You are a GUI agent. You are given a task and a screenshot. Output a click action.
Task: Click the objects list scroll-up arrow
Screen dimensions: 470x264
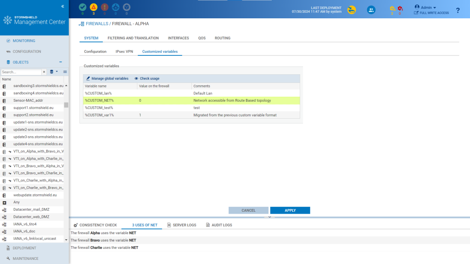pos(66,86)
